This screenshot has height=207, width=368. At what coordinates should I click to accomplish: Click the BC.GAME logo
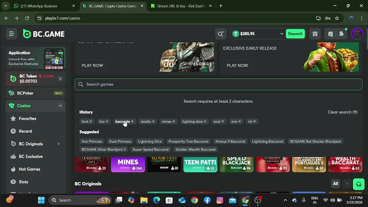(44, 34)
